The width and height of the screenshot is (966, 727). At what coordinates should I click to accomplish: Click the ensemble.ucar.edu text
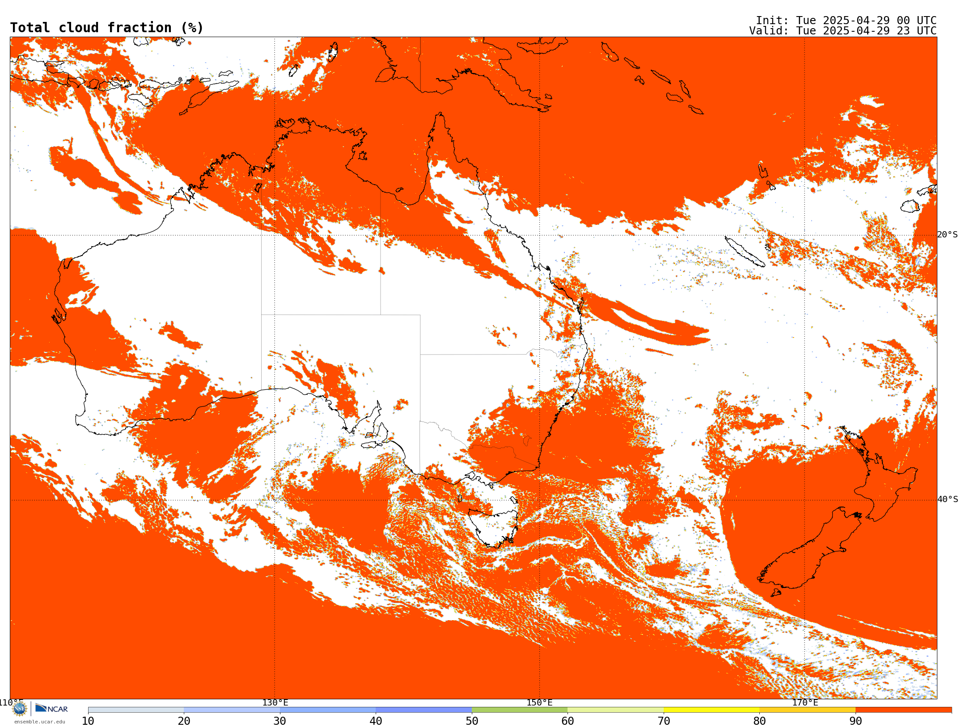coord(39,722)
